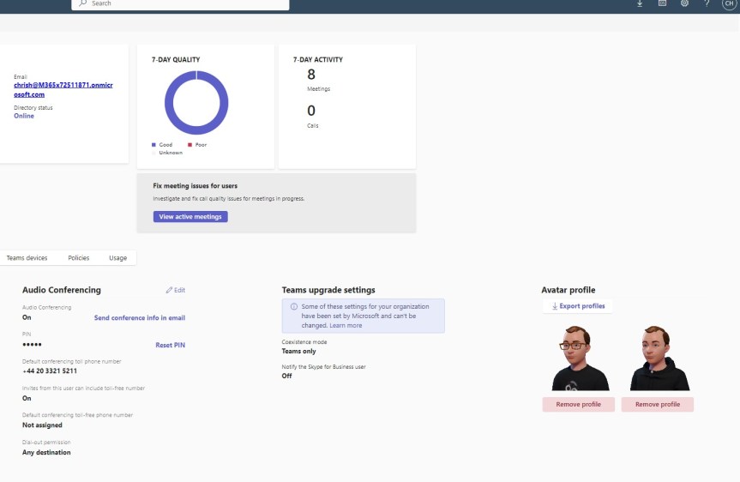Screen dimensions: 740x482
Task: Open Learn more link in upgrade notice
Action: (346, 325)
